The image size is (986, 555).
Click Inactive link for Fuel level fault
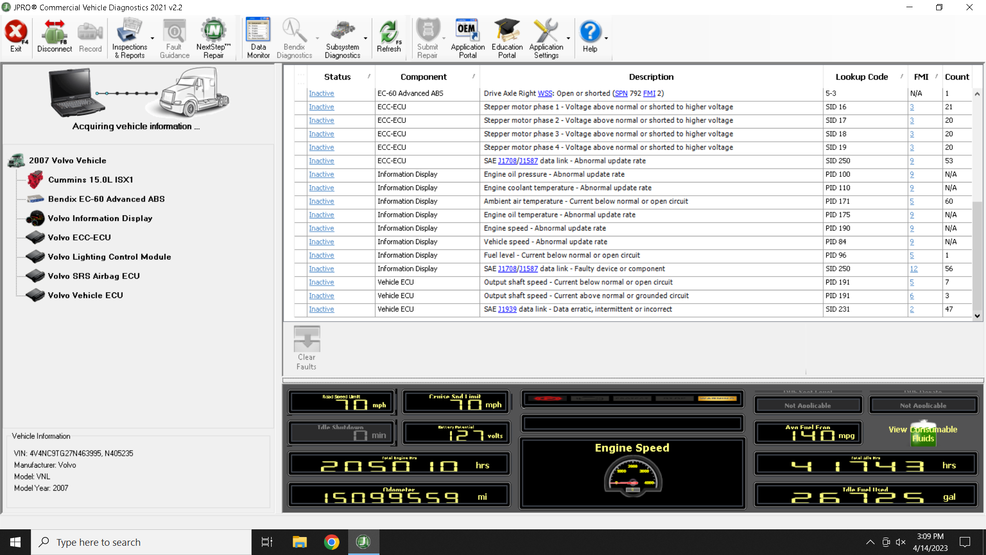pyautogui.click(x=321, y=255)
